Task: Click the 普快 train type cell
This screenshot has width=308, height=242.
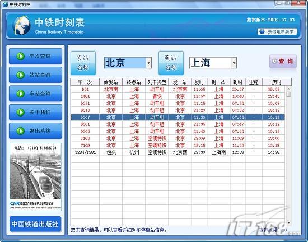Action: [x=157, y=96]
